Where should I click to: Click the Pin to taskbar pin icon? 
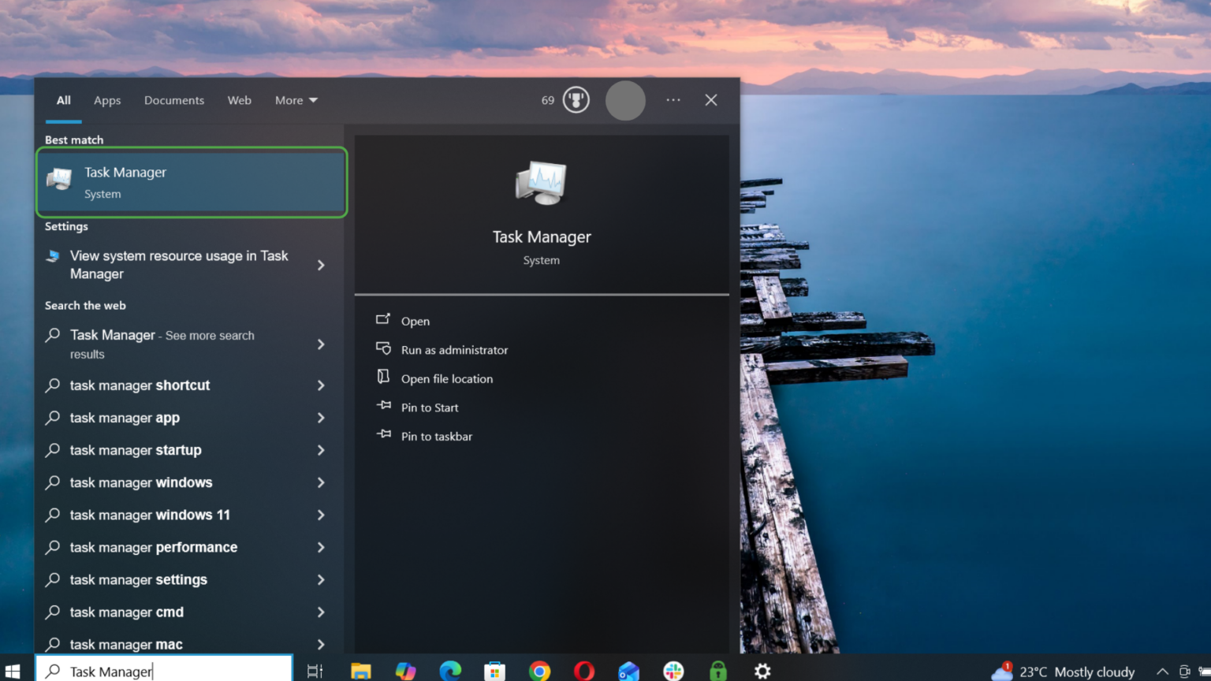(384, 434)
